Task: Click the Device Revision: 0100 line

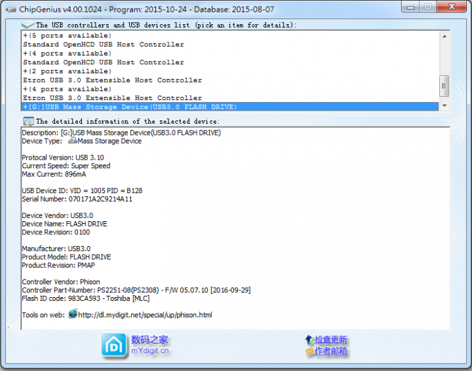Action: (x=56, y=232)
